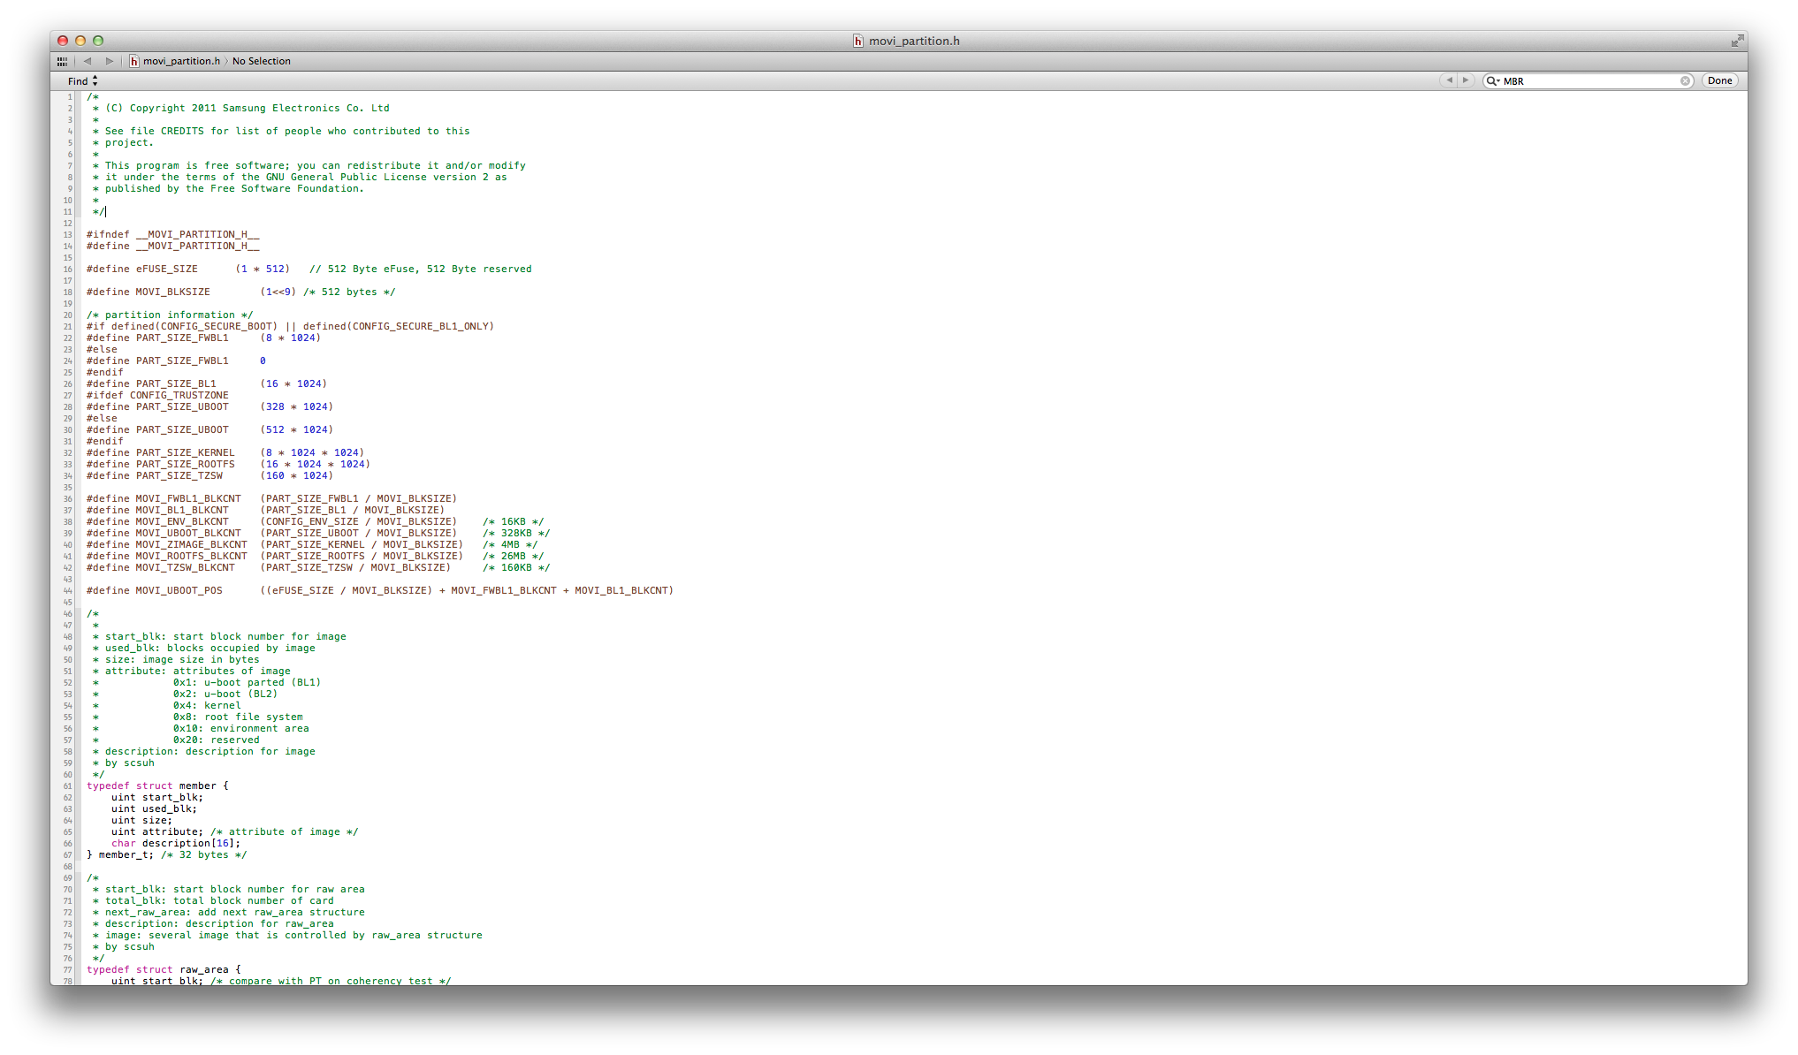Open movi_partition.h jump bar item
1798x1055 pixels.
coord(180,61)
